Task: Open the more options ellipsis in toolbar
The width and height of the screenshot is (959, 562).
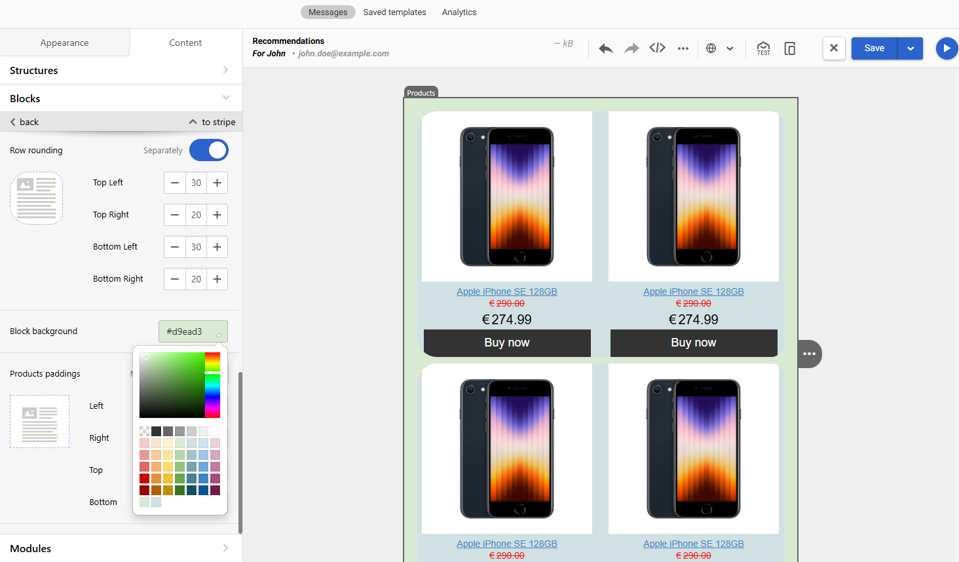Action: coord(683,48)
